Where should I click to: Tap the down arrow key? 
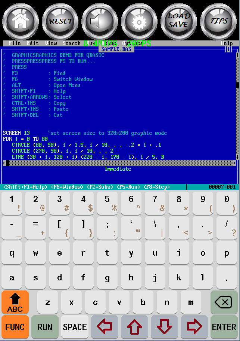click(164, 326)
